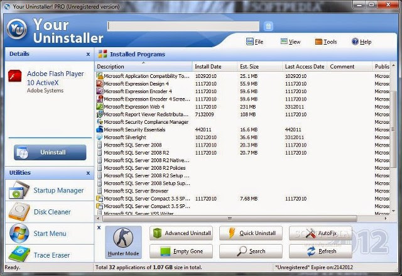Sort by Install Date column
Viewport: 402px width, 276px height.
[x=215, y=67]
